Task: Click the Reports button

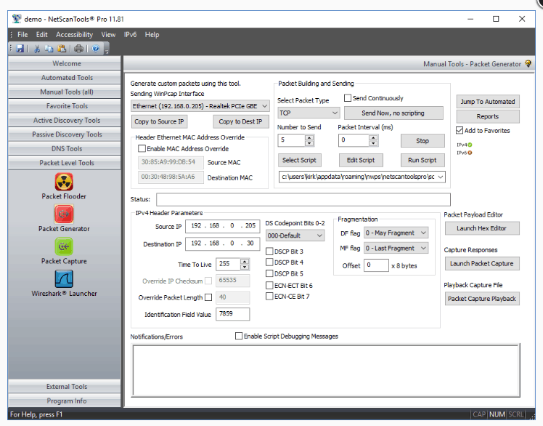Action: coord(488,116)
